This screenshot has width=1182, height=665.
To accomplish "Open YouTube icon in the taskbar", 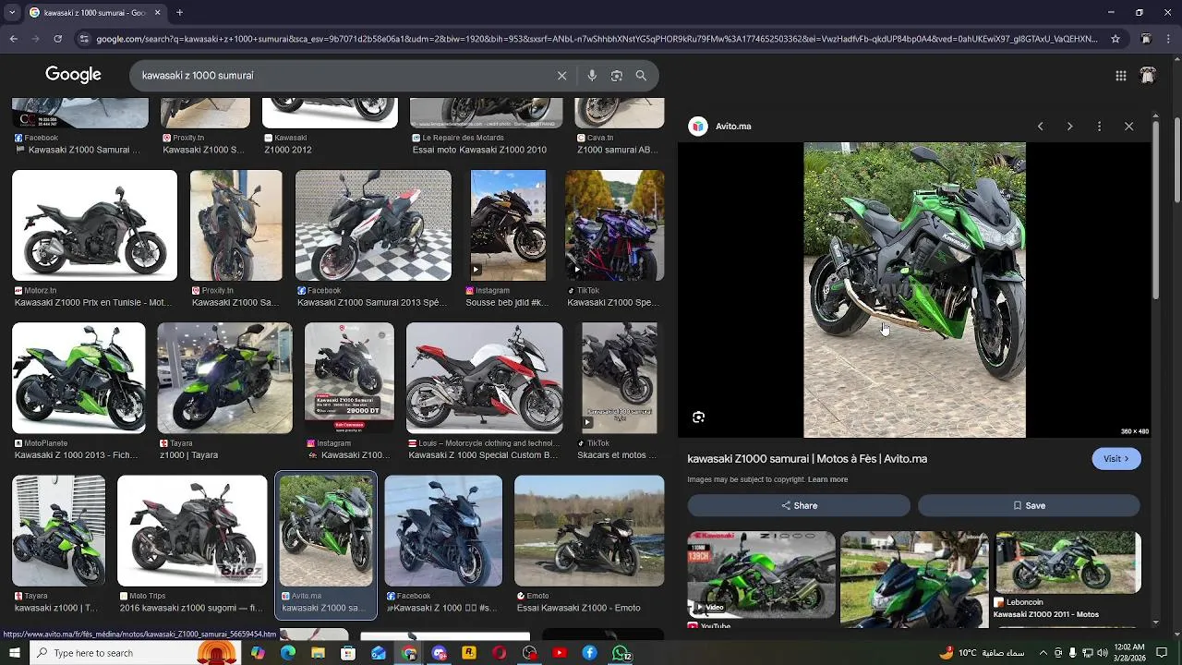I will 560,653.
